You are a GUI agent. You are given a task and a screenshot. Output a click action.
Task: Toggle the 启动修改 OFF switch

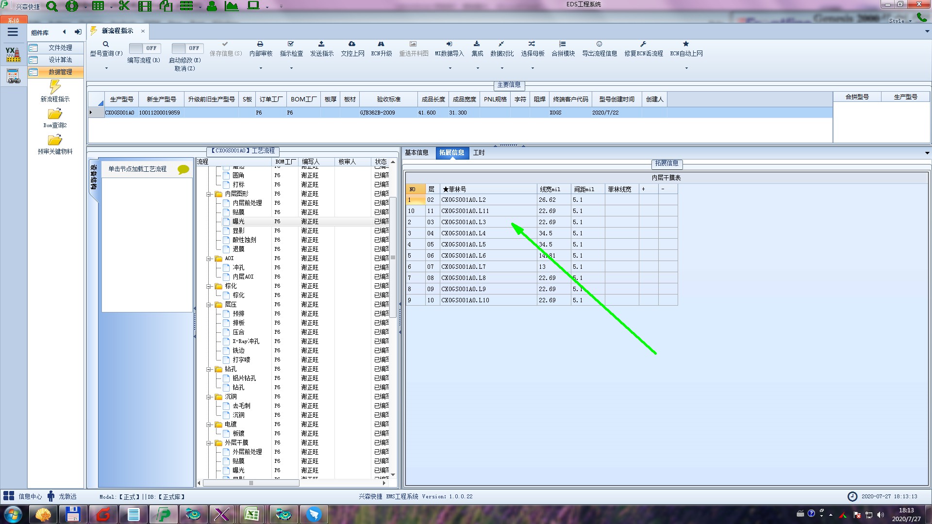point(187,48)
